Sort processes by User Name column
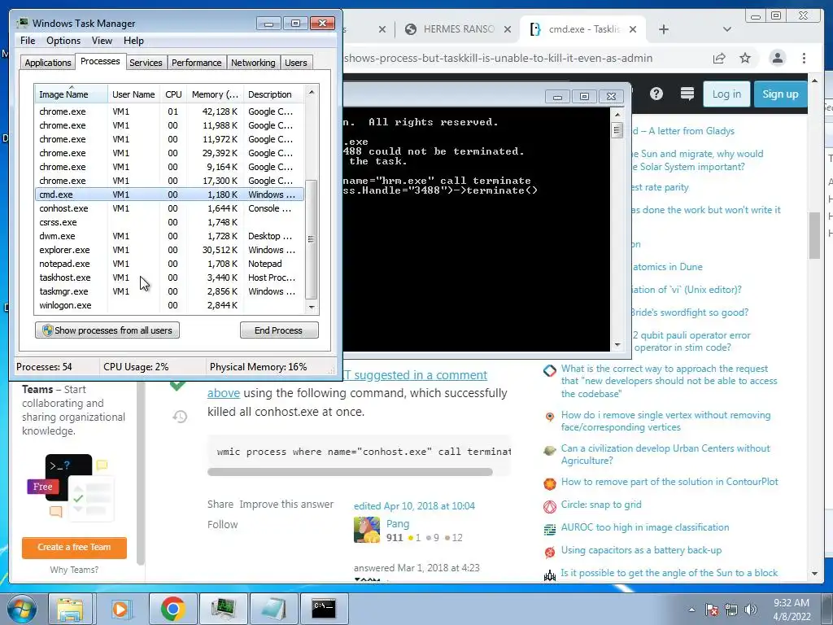This screenshot has height=625, width=833. (x=133, y=94)
